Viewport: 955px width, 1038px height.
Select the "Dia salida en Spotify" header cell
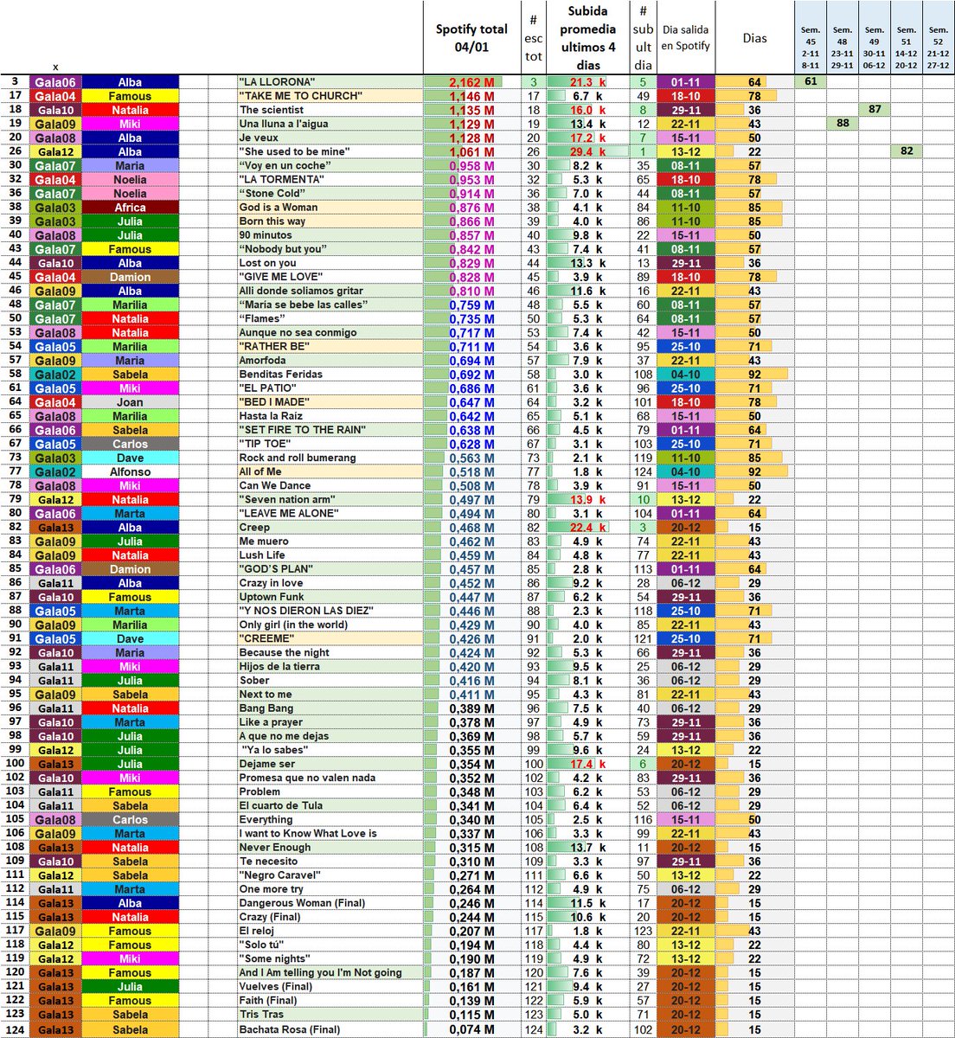coord(686,38)
